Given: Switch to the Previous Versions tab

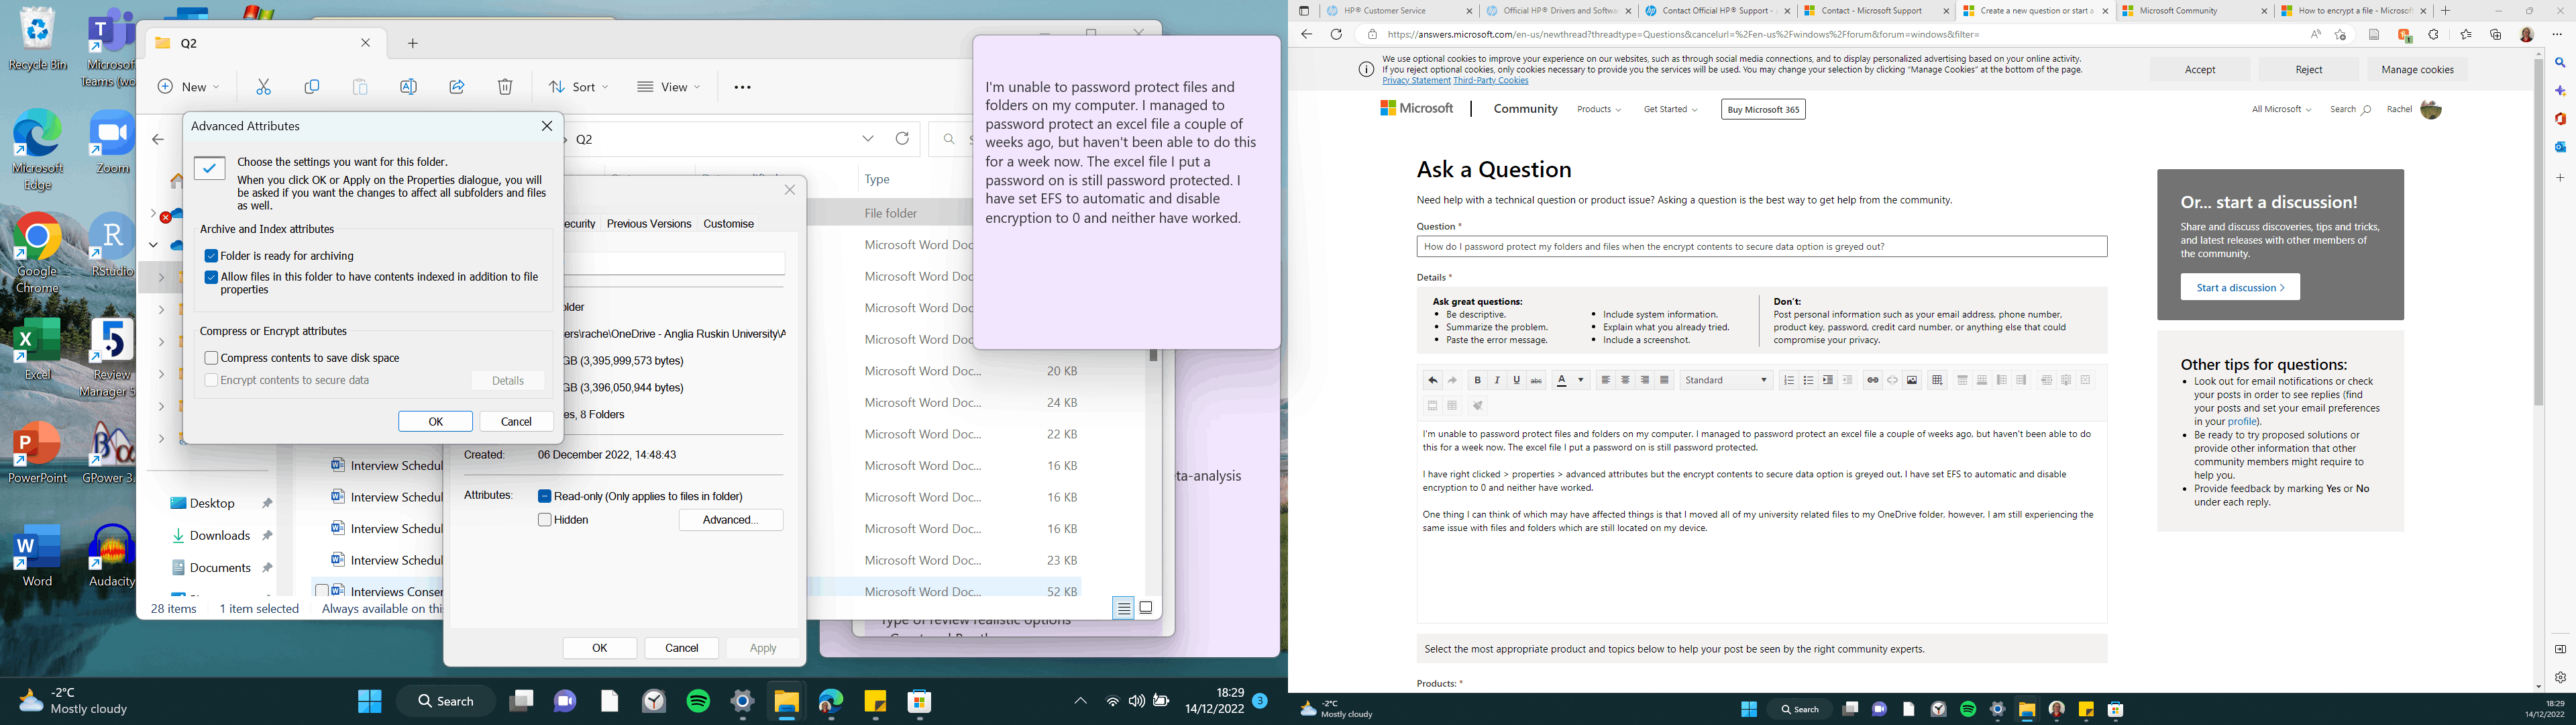Looking at the screenshot, I should (x=649, y=224).
